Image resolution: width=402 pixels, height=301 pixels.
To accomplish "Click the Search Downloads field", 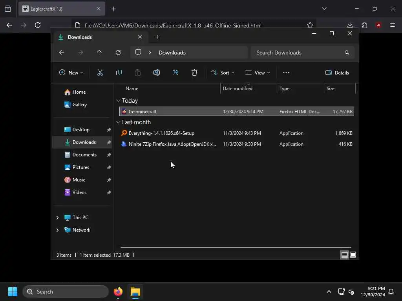I will [x=303, y=53].
